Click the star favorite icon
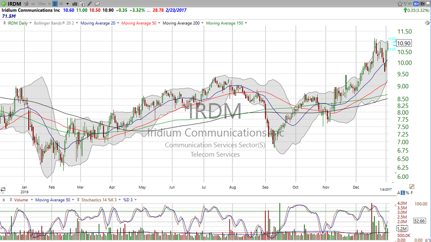 (x=400, y=4)
